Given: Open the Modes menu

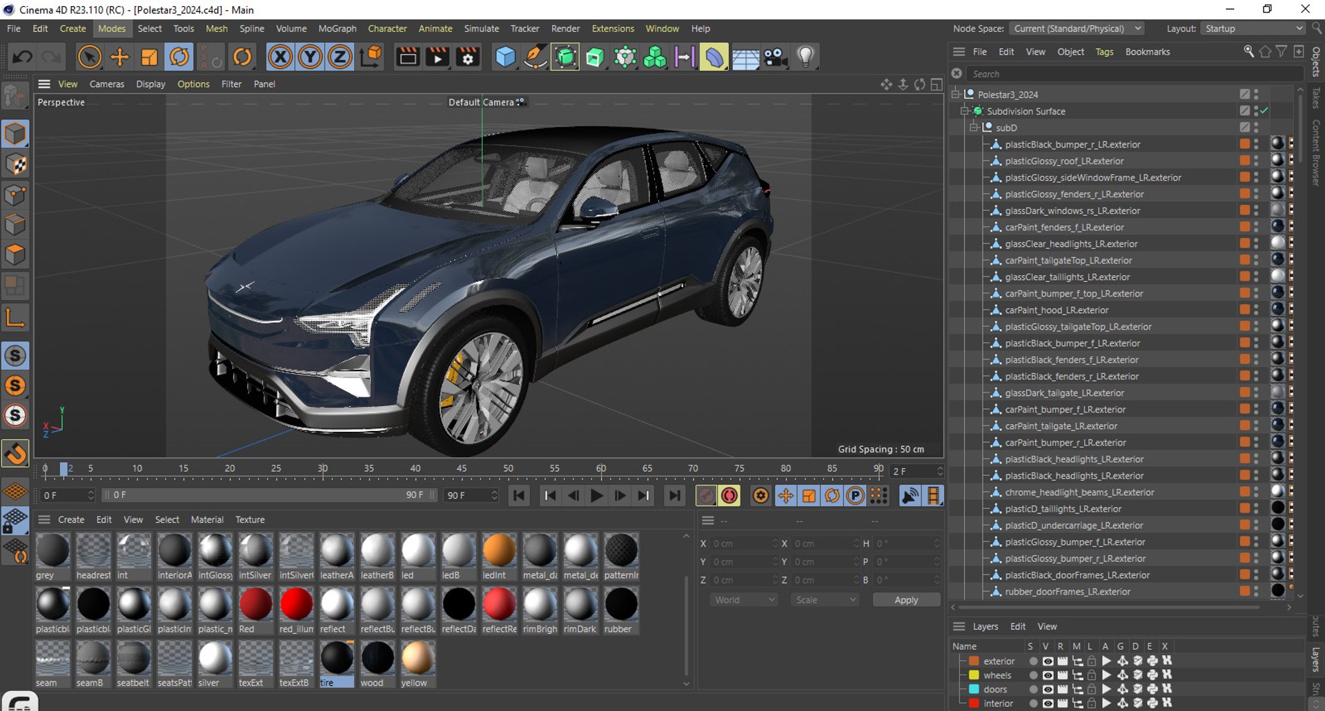Looking at the screenshot, I should coord(112,28).
